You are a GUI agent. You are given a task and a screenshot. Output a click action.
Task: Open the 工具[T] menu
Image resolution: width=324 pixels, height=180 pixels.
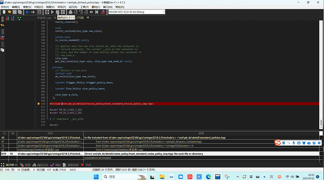tap(85, 7)
